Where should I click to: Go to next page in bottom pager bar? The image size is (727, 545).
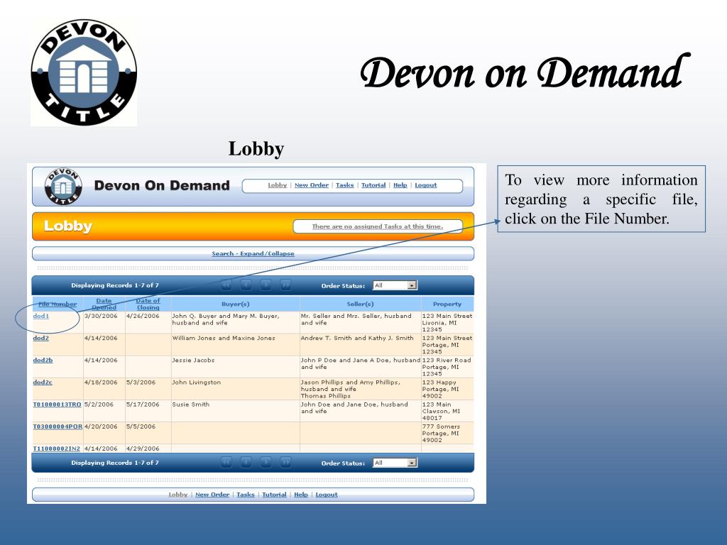coord(266,463)
